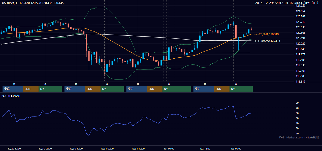Select the rightmost 東京 session block

pos(204,89)
